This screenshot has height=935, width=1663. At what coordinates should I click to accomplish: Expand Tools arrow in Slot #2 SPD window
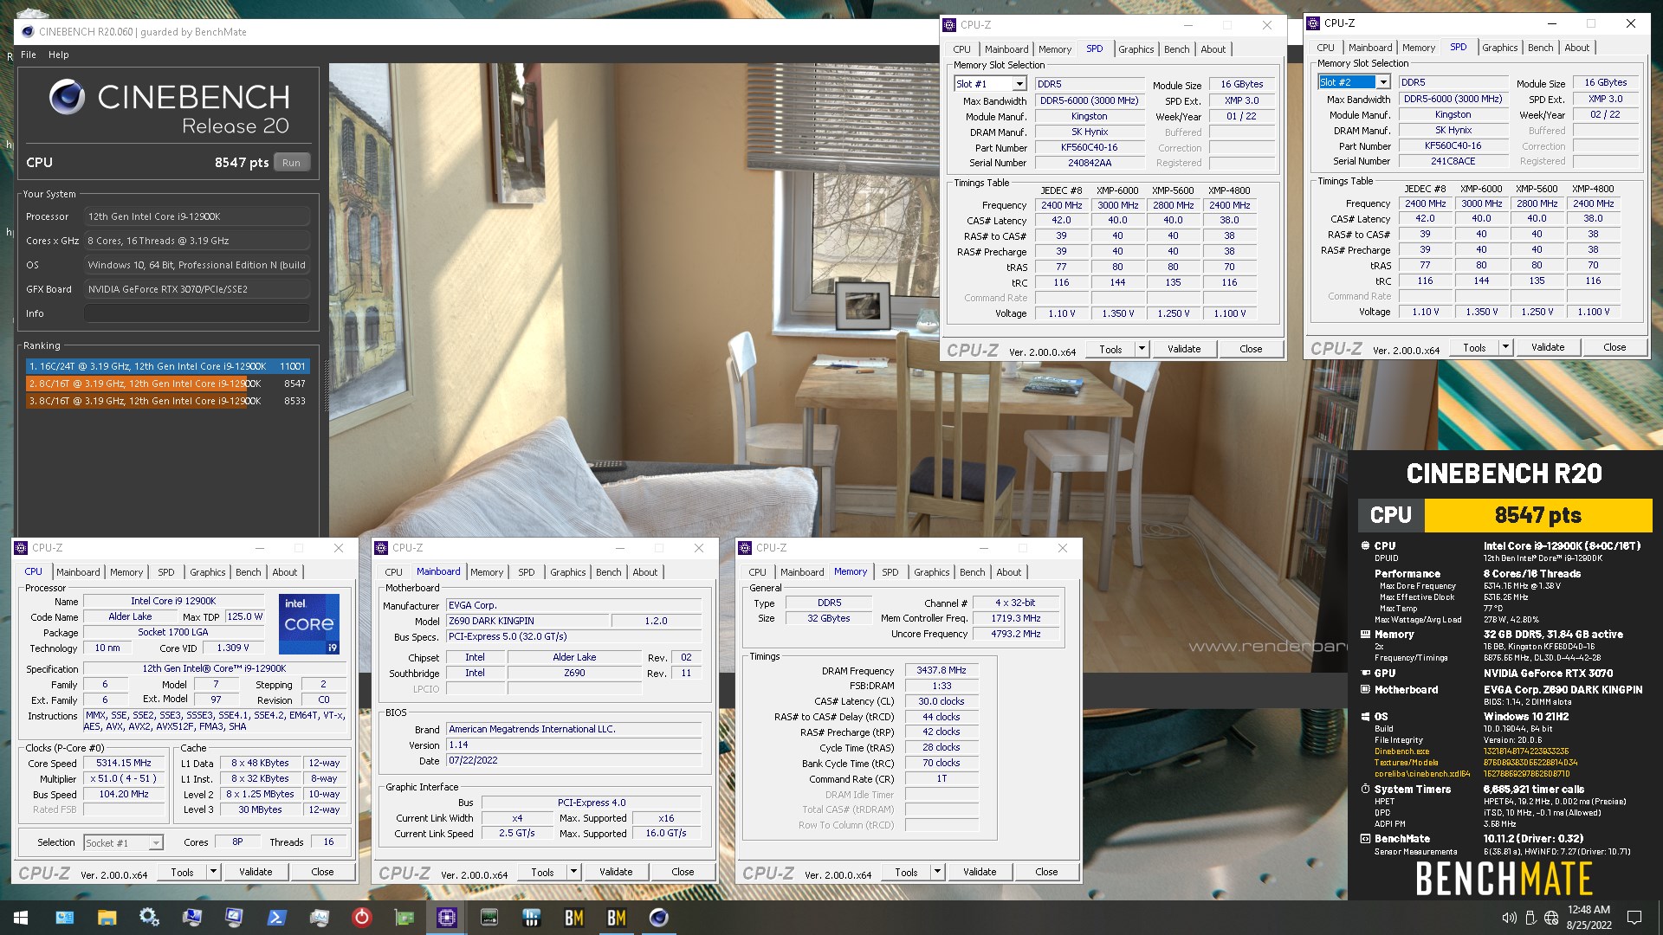click(x=1505, y=347)
